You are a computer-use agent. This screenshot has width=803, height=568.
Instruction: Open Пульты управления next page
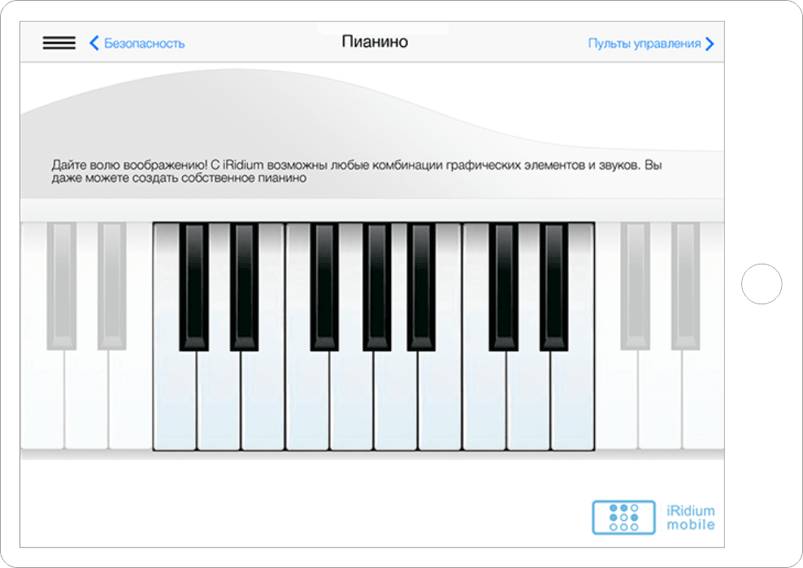click(x=651, y=44)
